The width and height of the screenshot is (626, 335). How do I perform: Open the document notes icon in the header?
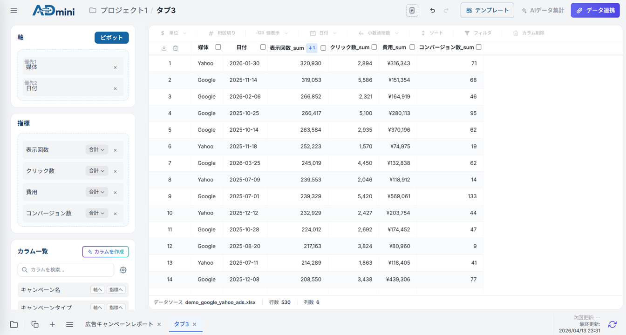click(x=412, y=10)
